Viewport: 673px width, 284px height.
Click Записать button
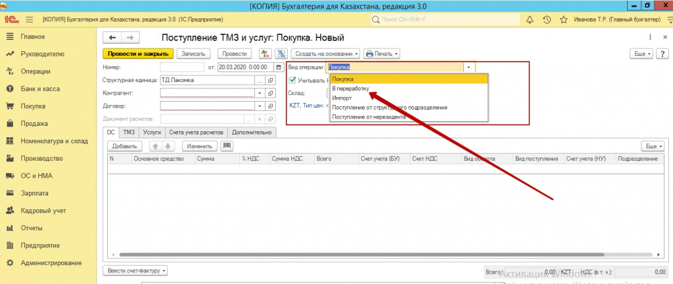tap(194, 54)
